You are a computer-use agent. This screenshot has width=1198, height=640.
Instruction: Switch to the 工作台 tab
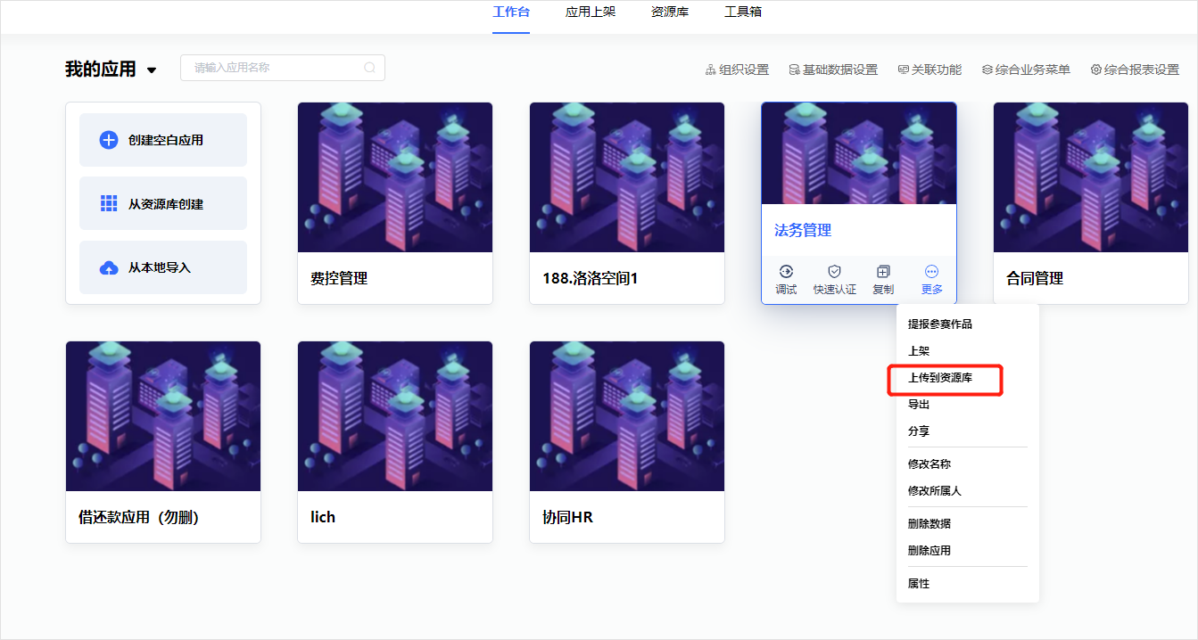coord(511,12)
